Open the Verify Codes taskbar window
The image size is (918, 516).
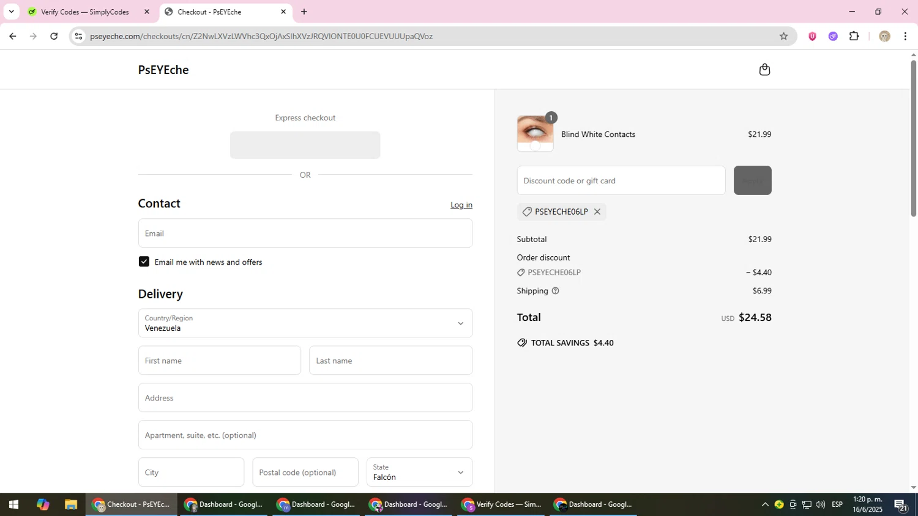pos(501,505)
